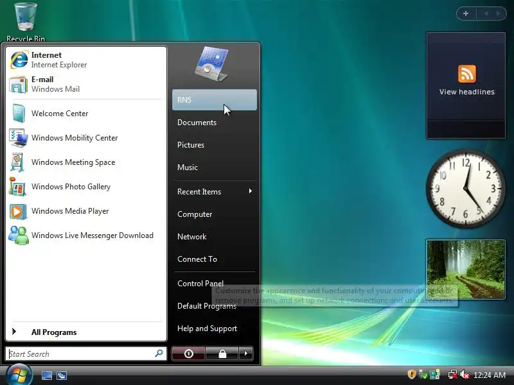Click the muted volume speaker icon

[464, 375]
